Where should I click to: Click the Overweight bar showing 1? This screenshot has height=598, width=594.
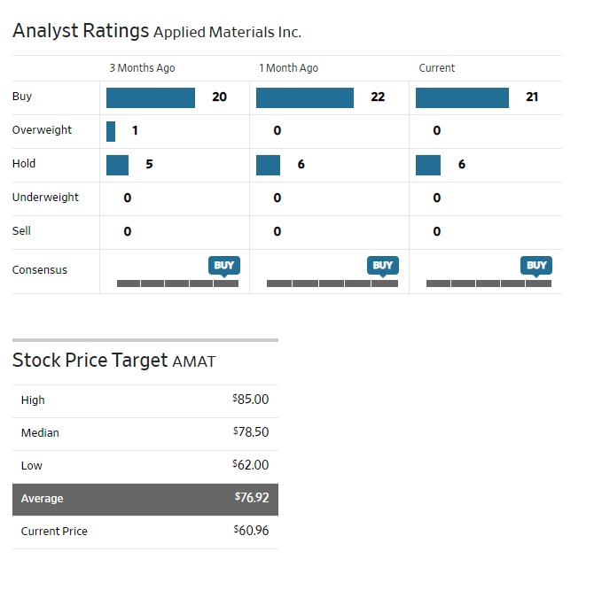click(111, 131)
